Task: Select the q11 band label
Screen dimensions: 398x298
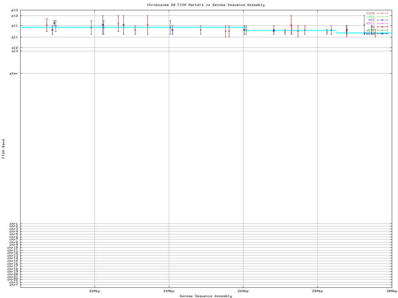Action: coord(15,37)
